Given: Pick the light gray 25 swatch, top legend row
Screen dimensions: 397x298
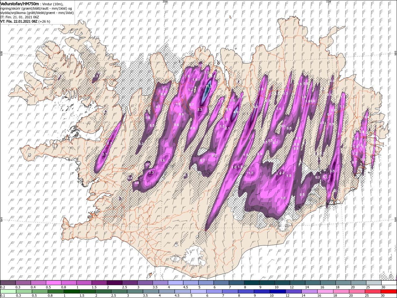Looking at the screenshot, I should tap(373, 283).
